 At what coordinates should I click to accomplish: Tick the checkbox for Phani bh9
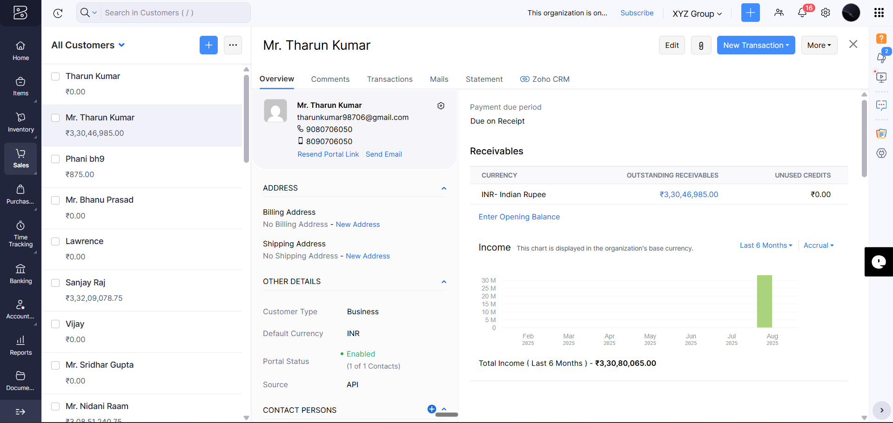click(55, 159)
